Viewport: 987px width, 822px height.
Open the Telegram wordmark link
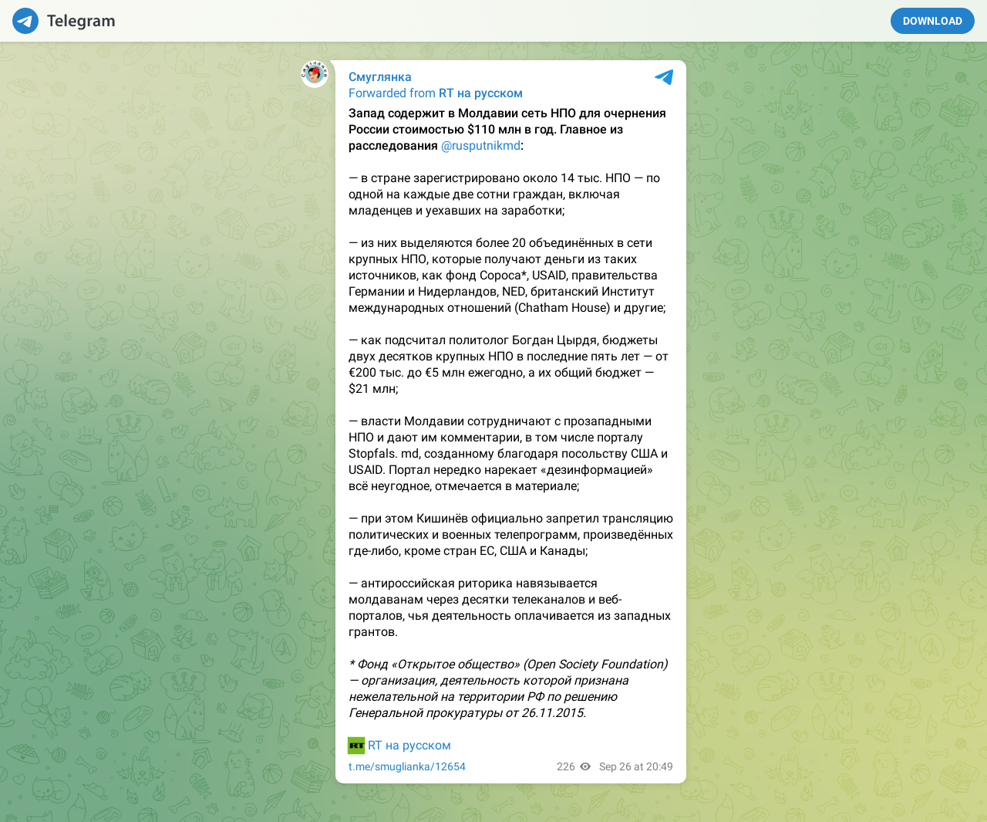[x=81, y=21]
